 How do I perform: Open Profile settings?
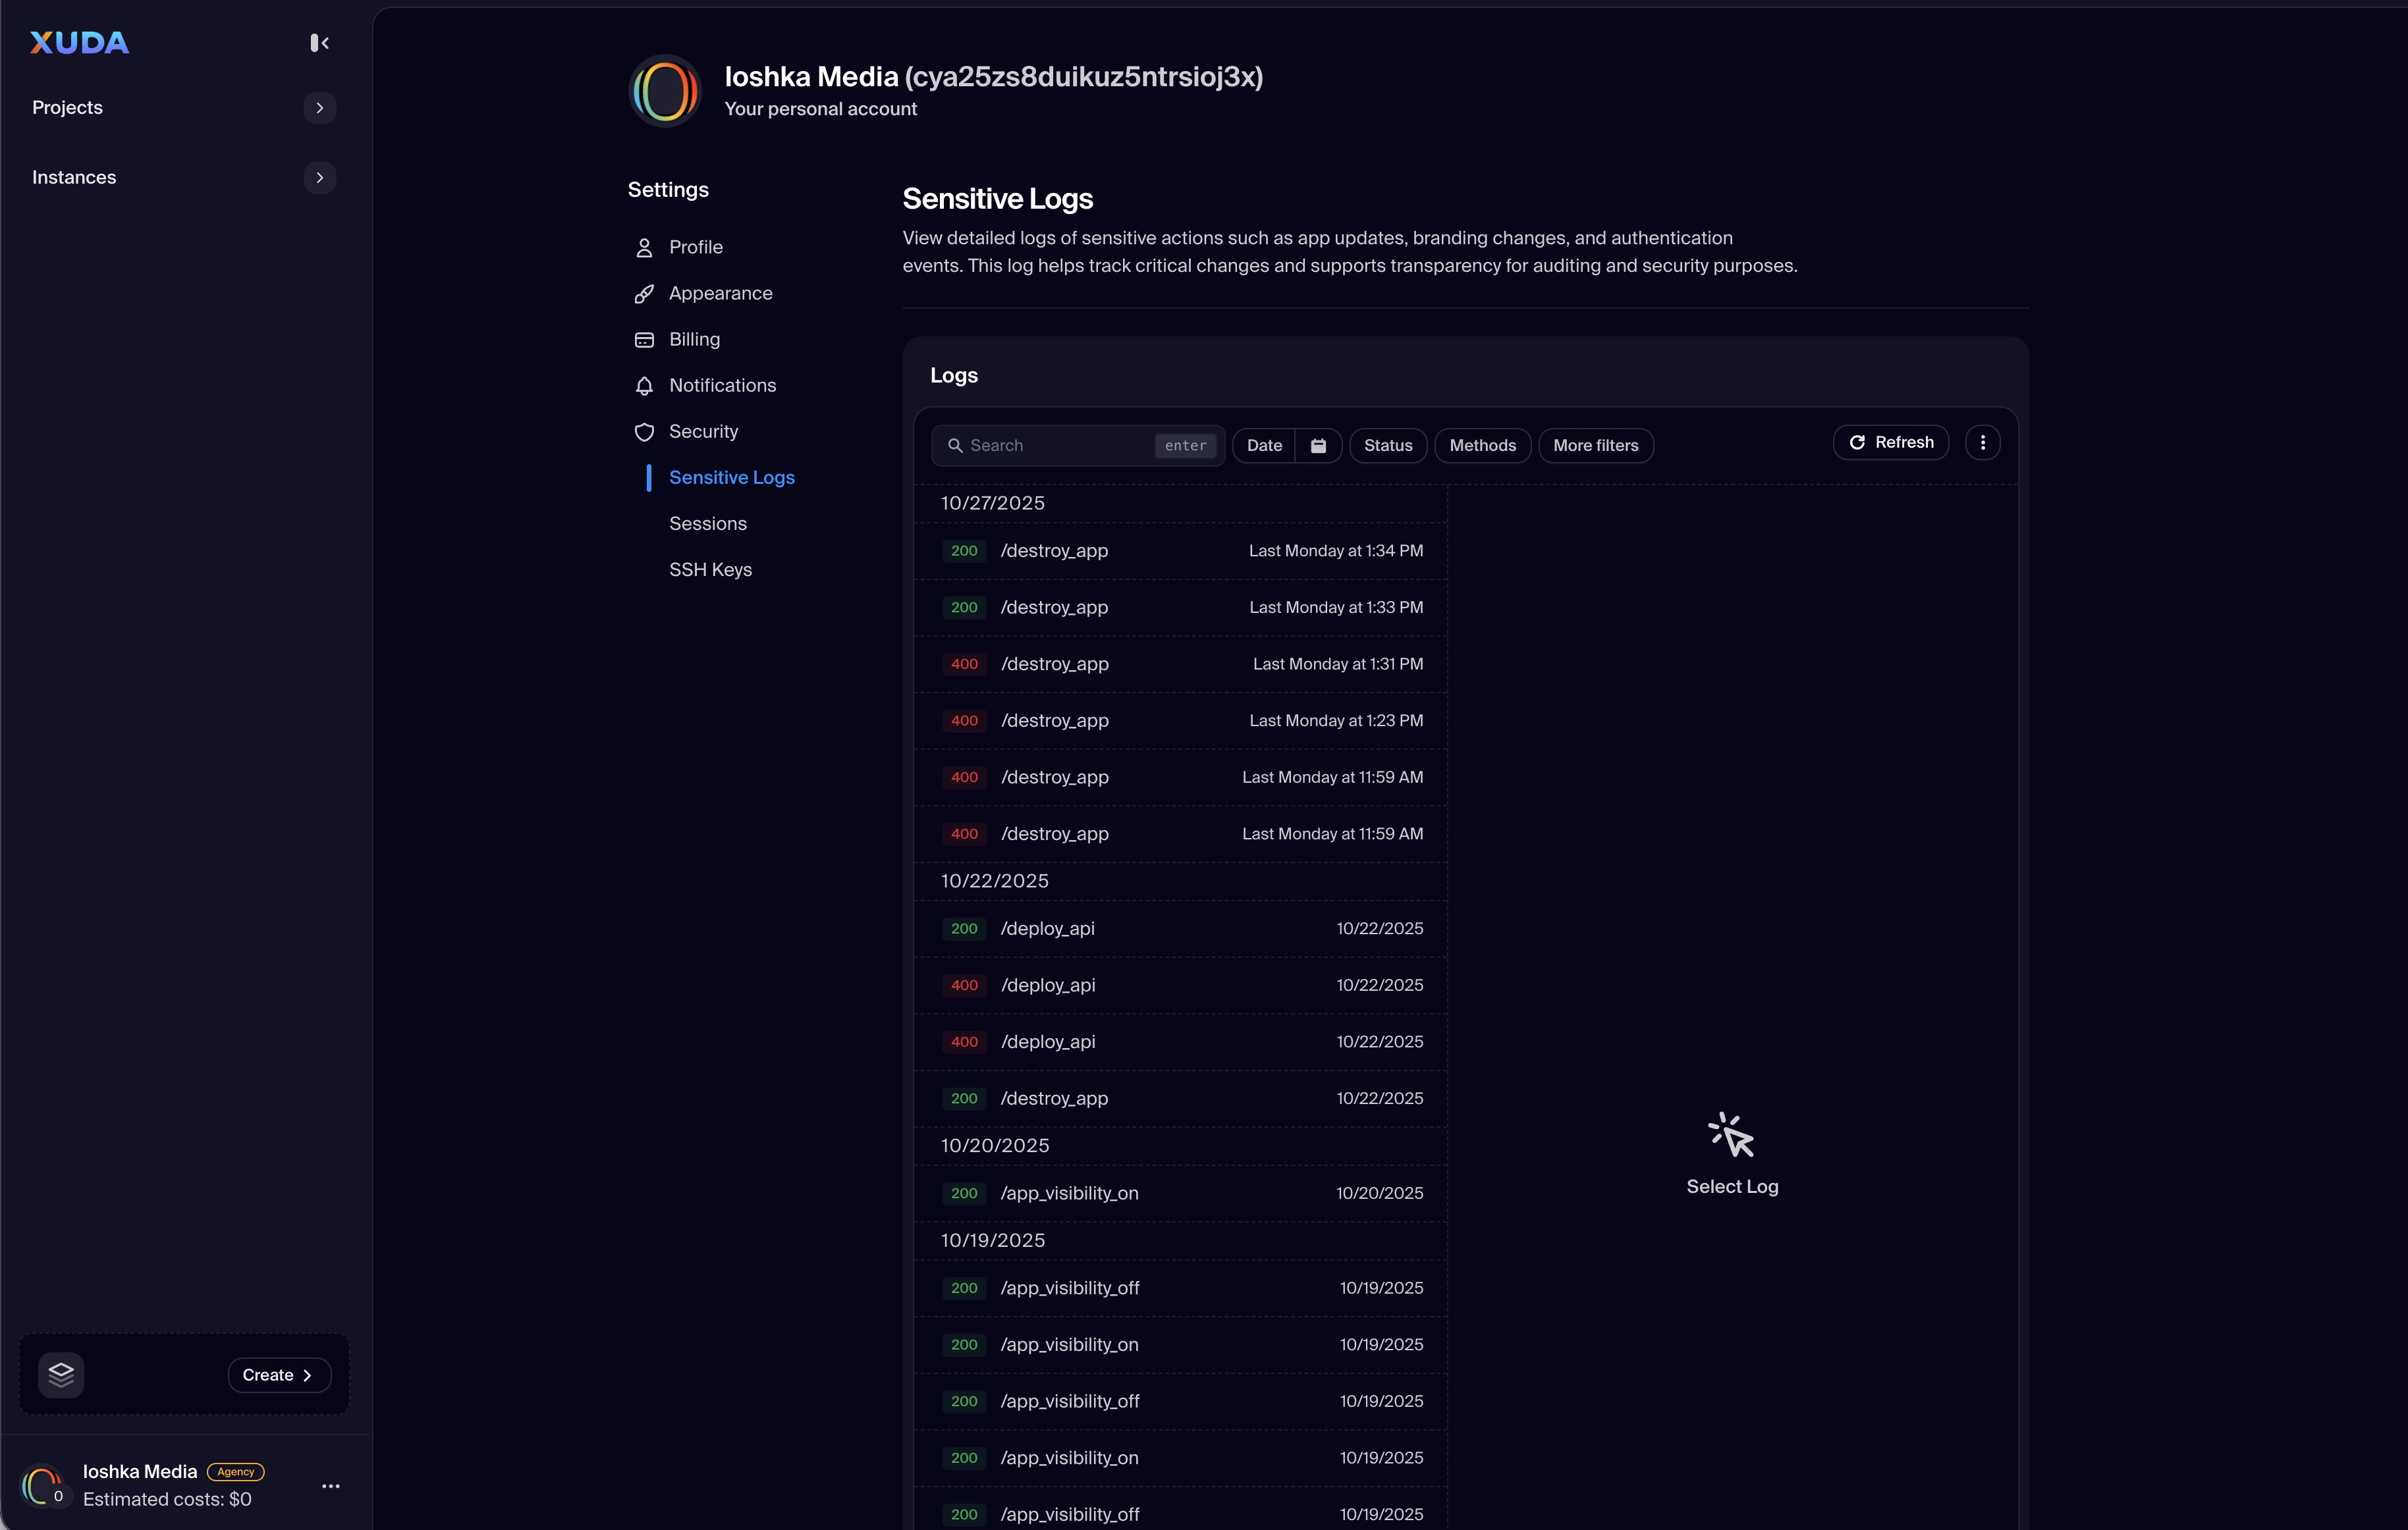click(695, 247)
